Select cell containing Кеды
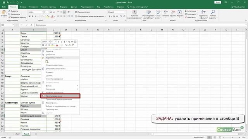This screenshot has height=139, width=248. [33, 33]
